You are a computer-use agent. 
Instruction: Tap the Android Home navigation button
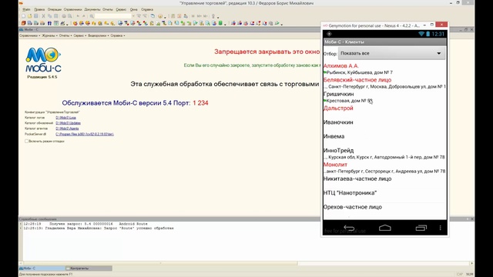[x=385, y=228]
